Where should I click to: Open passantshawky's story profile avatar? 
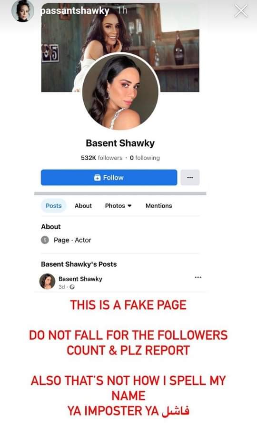(x=23, y=11)
